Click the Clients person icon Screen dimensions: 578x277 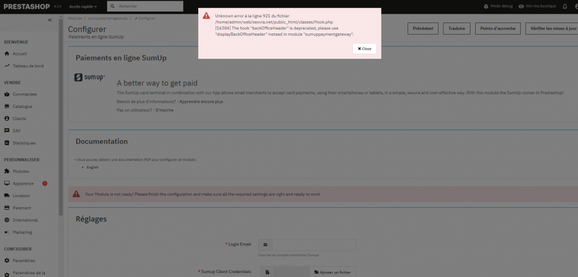(6, 118)
